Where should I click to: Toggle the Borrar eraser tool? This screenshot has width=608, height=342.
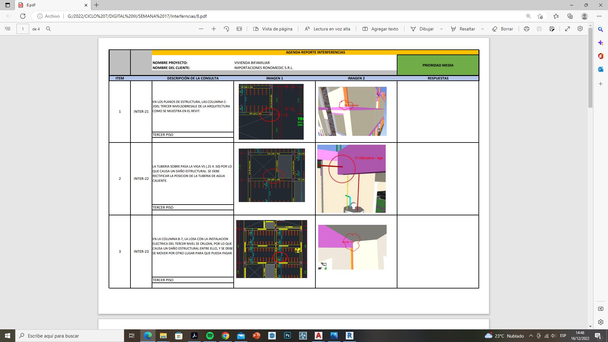(x=503, y=29)
